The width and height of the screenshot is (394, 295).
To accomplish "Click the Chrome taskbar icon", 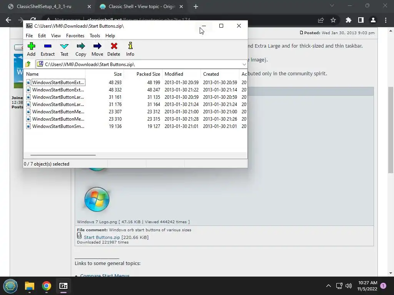I will [x=47, y=286].
